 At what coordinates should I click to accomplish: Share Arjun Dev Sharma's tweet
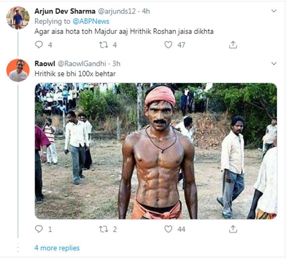click(233, 45)
